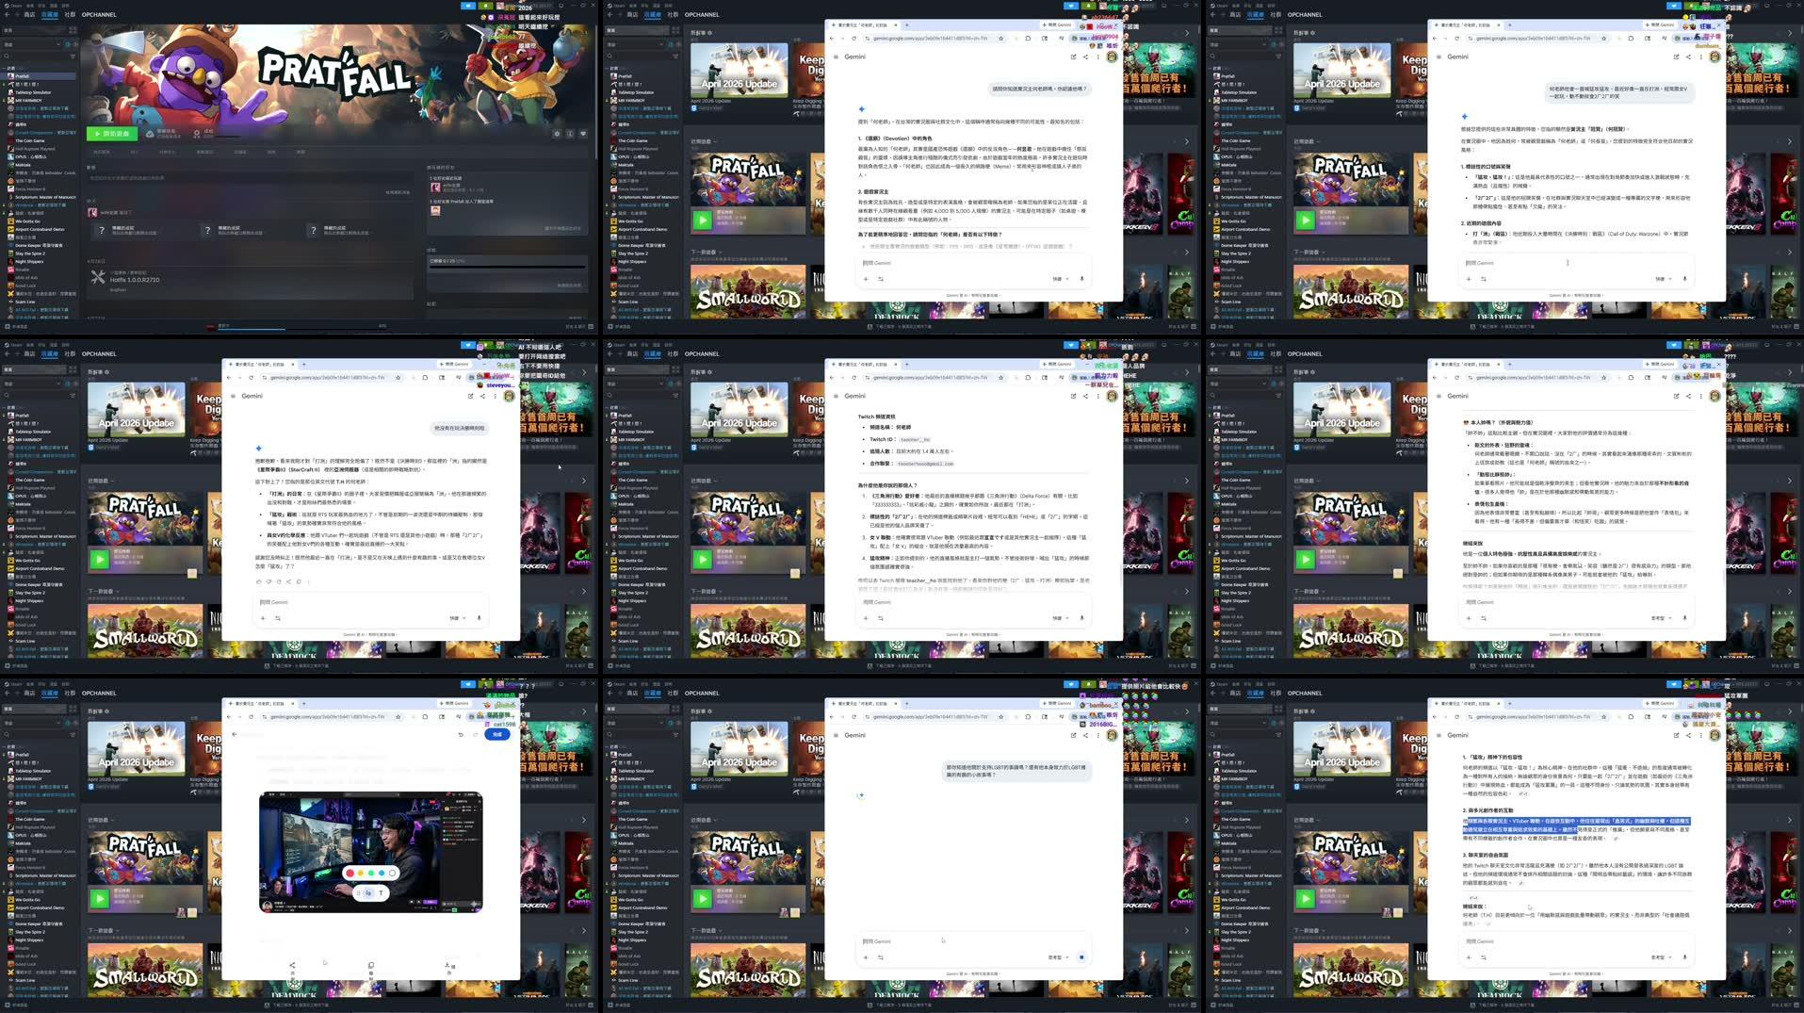Exit image editor with back arrow, bottom-left frame
The image size is (1804, 1013).
pyautogui.click(x=235, y=734)
